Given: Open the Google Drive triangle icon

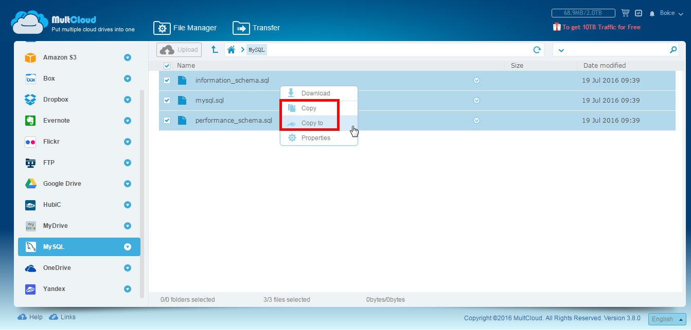Looking at the screenshot, I should [x=30, y=184].
